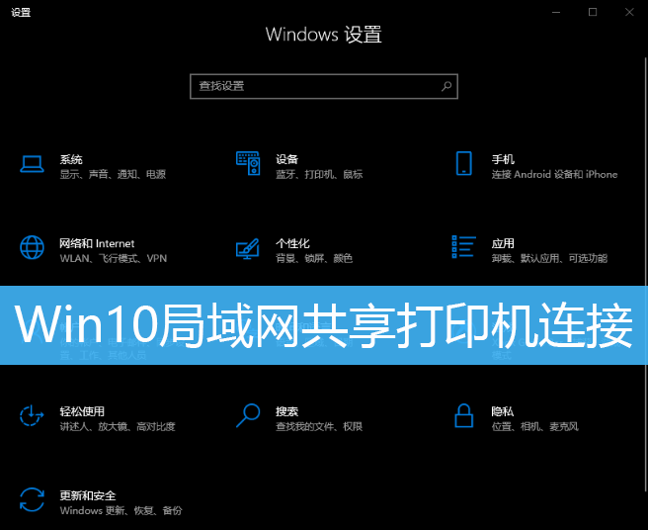Open the 个性化 paintbrush icon
Screen dimensions: 648x530
click(248, 248)
